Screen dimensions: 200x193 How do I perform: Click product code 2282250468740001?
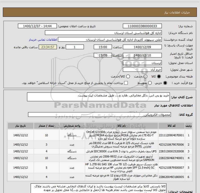(171, 158)
